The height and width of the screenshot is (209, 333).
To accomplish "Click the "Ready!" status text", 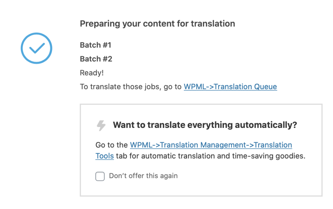I will click(92, 73).
